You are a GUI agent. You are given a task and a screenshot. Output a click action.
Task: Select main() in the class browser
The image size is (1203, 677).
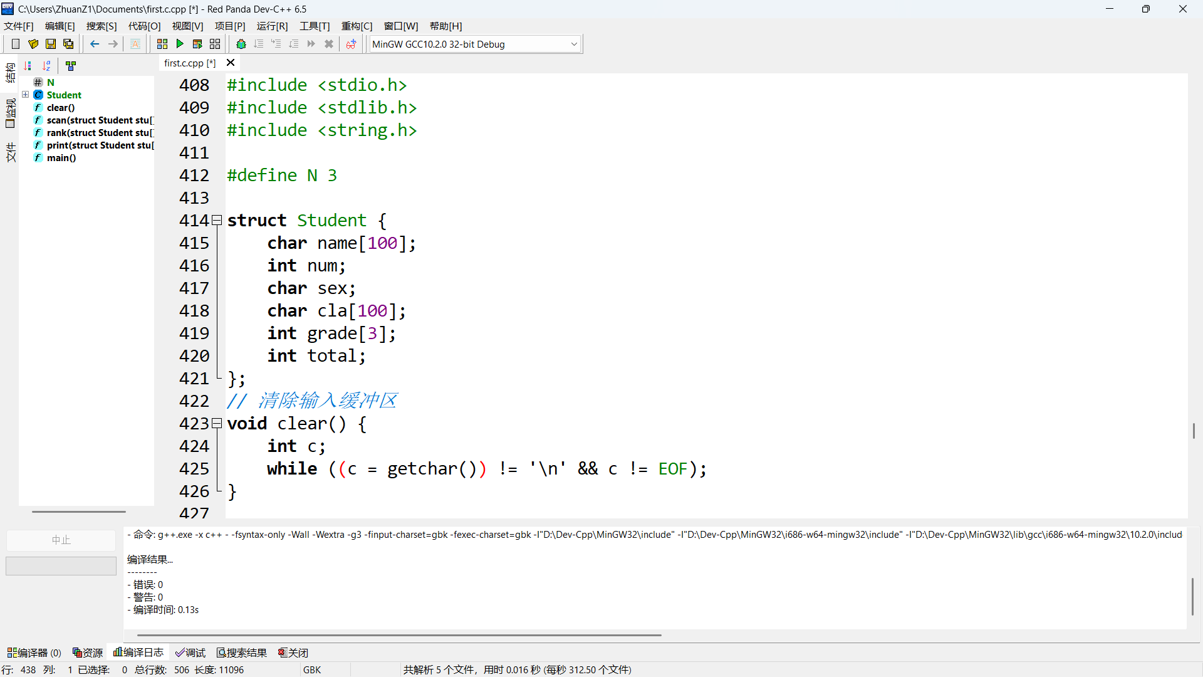pos(61,157)
